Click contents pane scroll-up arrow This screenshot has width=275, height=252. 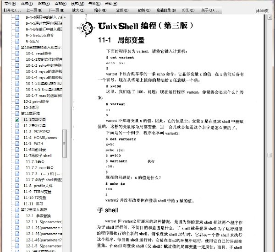tap(65, 17)
